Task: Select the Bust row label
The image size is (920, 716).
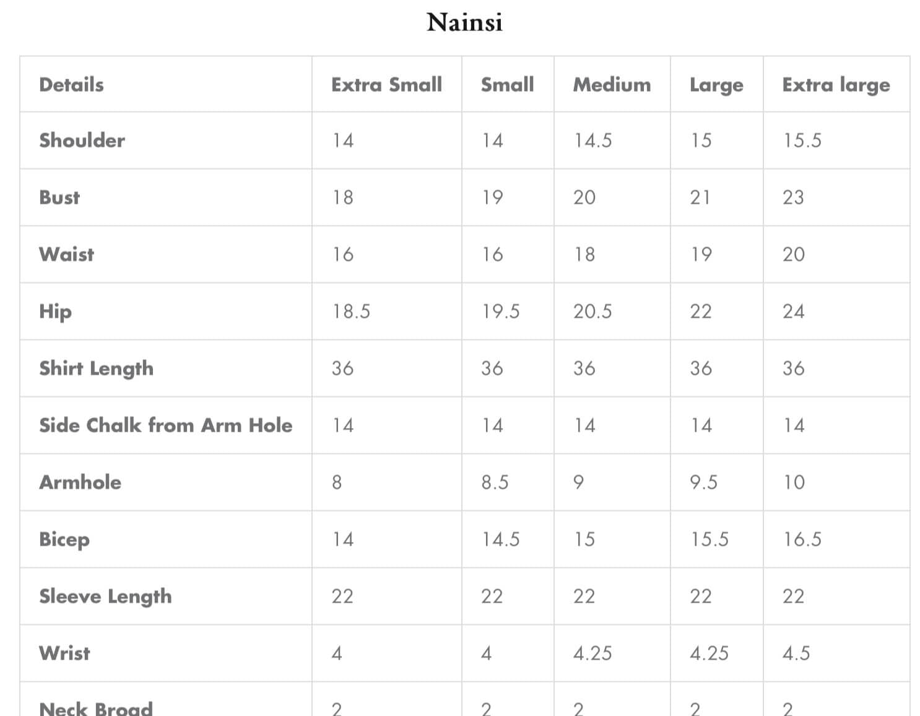Action: 59,198
